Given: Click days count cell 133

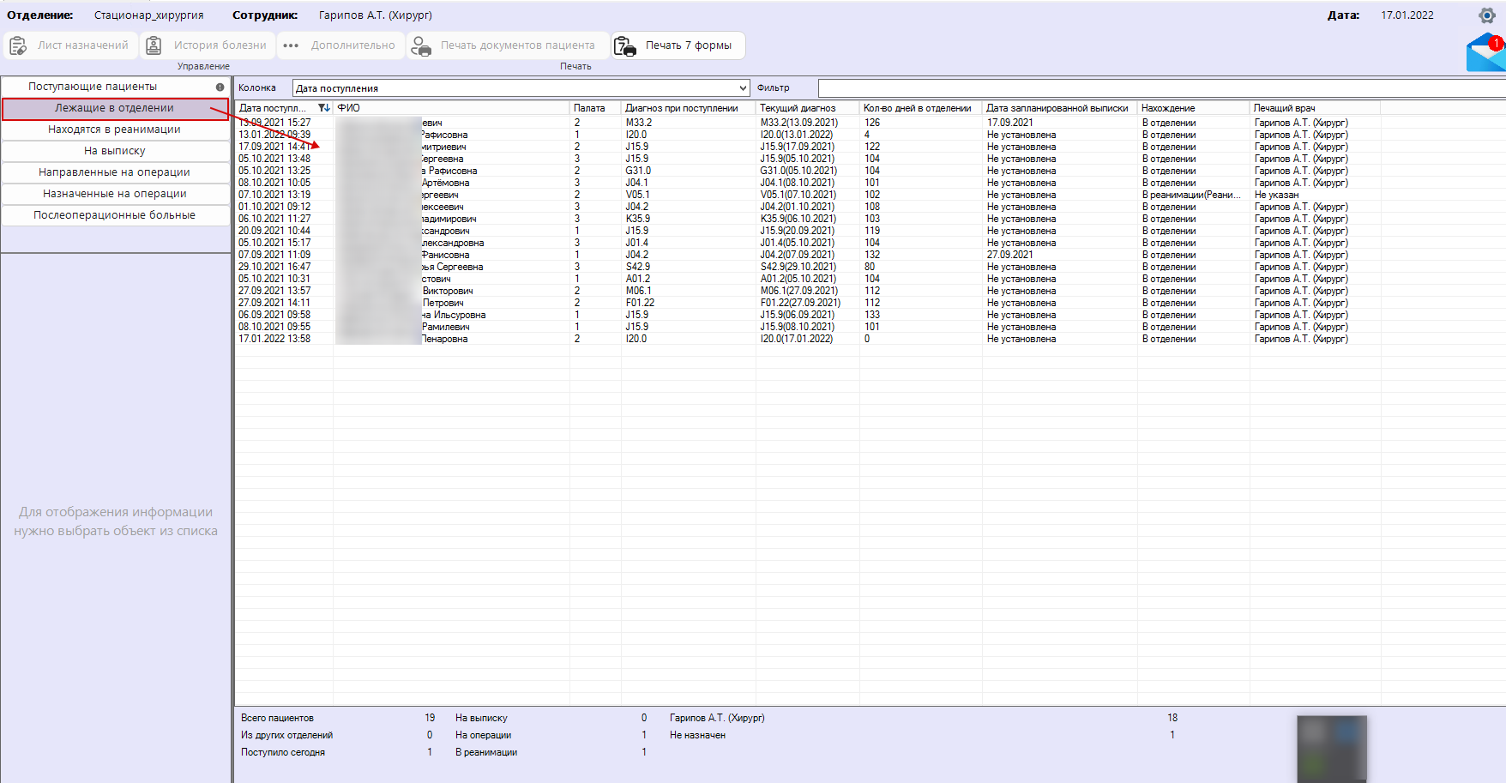Looking at the screenshot, I should coord(872,315).
